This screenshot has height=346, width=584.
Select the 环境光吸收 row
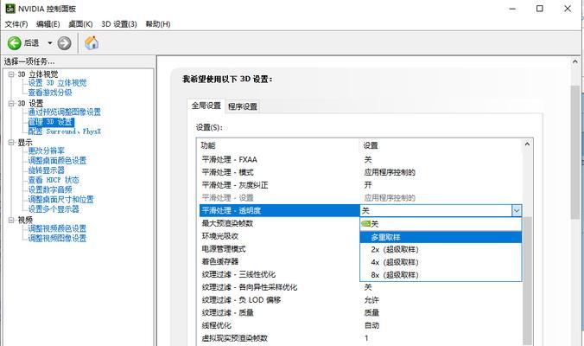pyautogui.click(x=279, y=236)
